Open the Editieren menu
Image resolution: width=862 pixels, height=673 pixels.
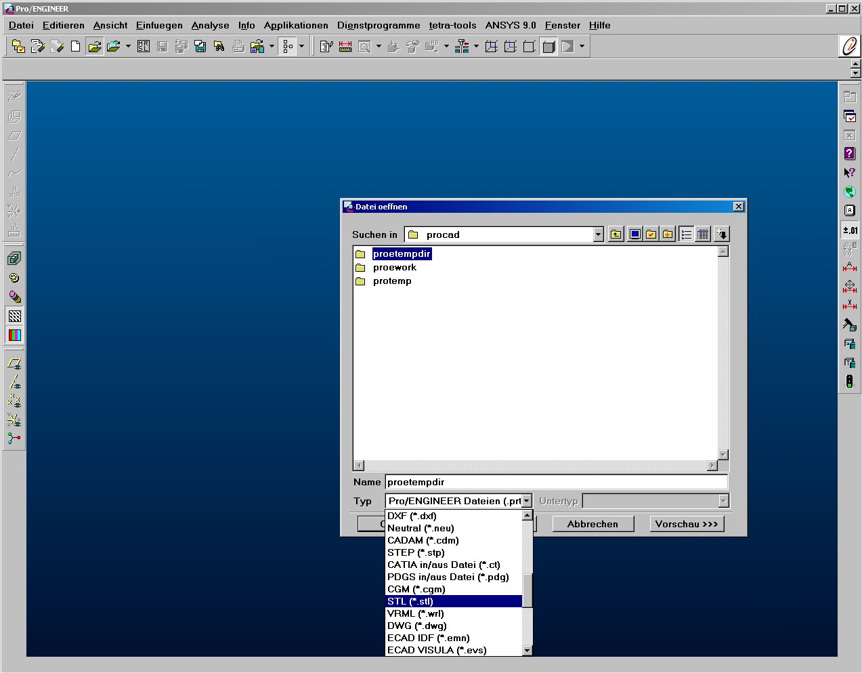[x=64, y=25]
